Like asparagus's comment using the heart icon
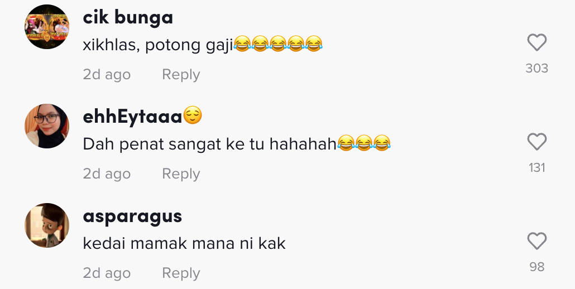This screenshot has width=575, height=289. [x=536, y=242]
